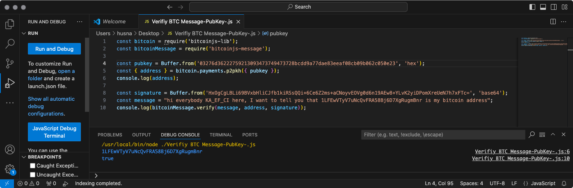Screen dimensions: 573x188
Task: Click the title bar Search command center
Action: pyautogui.click(x=298, y=7)
